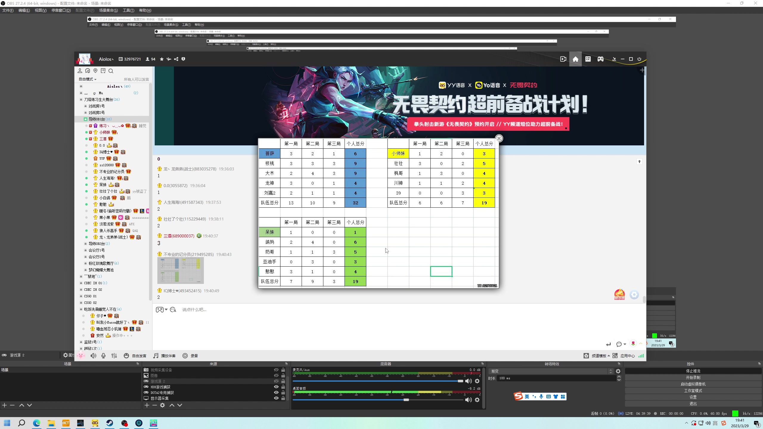Open the 文件(F) menu in OBS

pyautogui.click(x=8, y=10)
